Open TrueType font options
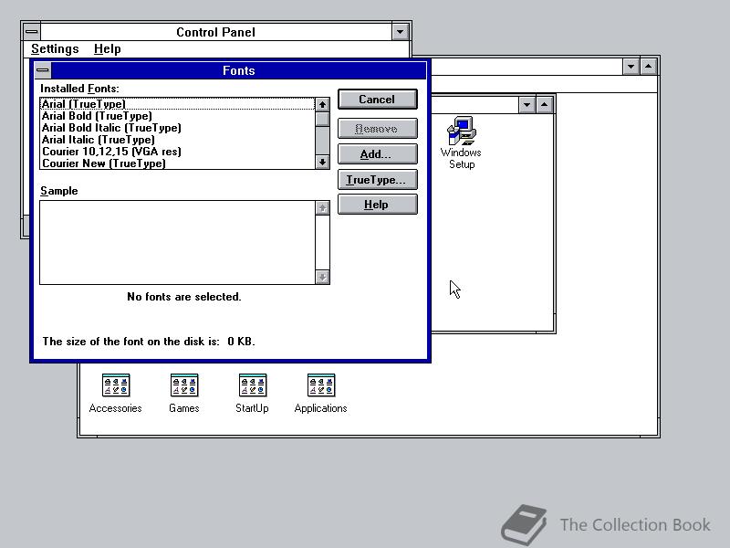The width and height of the screenshot is (730, 548). [x=377, y=179]
